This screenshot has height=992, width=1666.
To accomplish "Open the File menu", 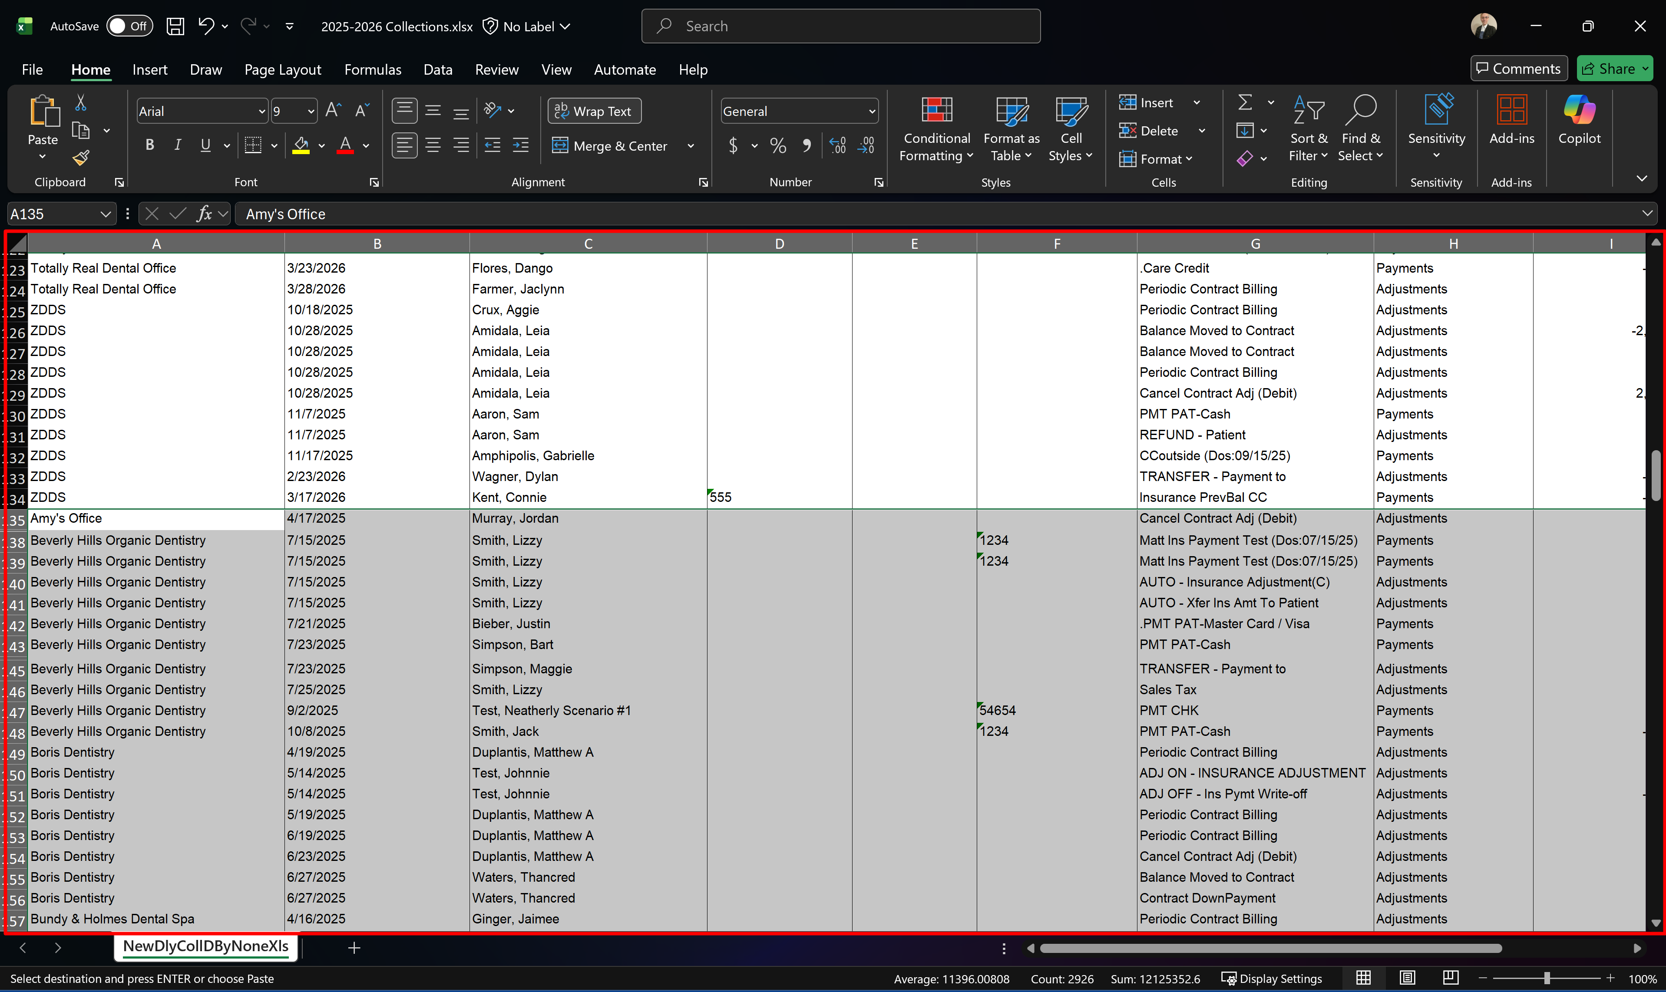I will (32, 69).
